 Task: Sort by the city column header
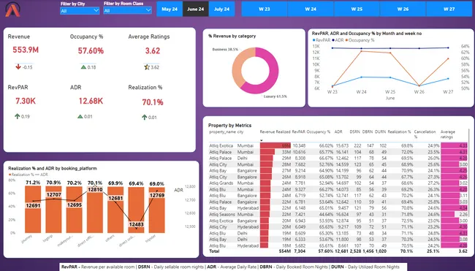[x=240, y=132]
